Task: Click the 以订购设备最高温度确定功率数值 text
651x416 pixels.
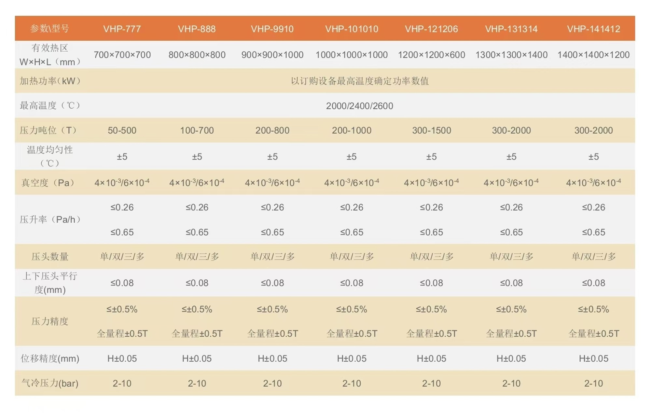Action: [359, 81]
